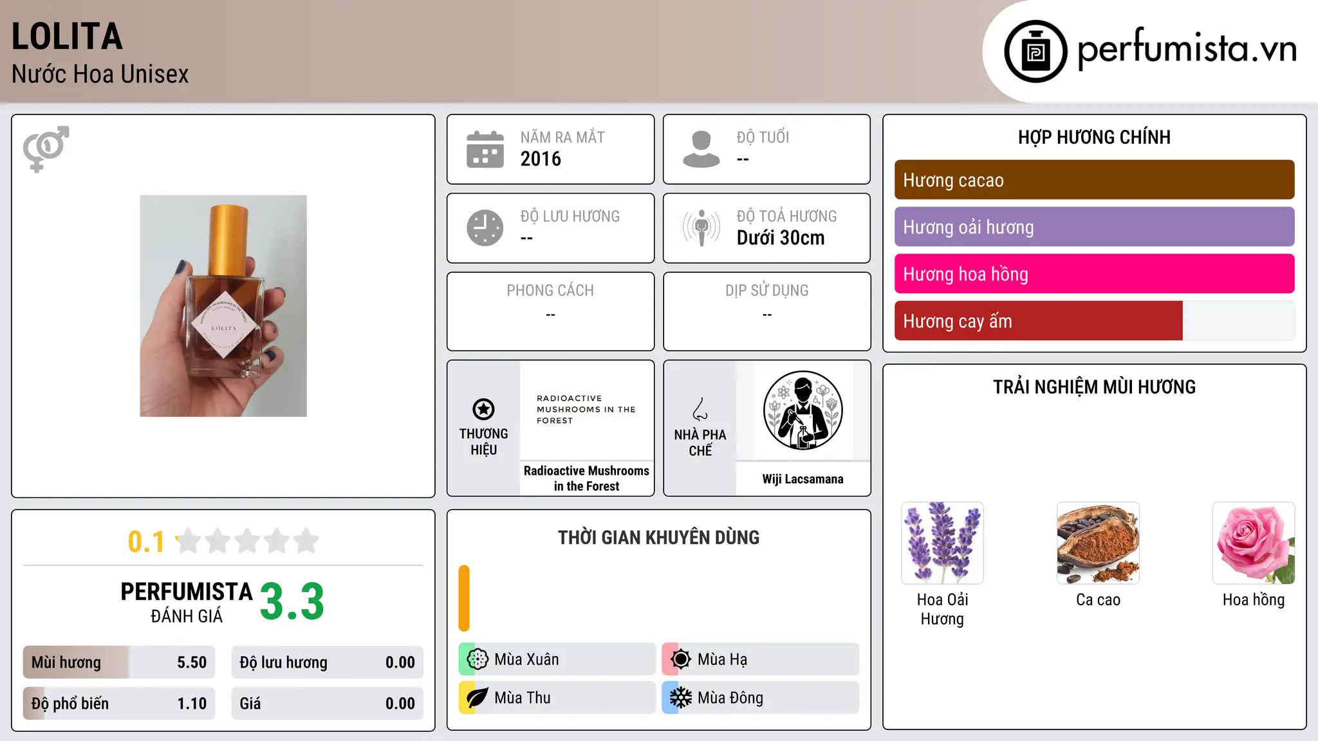Open the Hoa hồng rose note image
Screen dimensions: 1318x741
1254,543
